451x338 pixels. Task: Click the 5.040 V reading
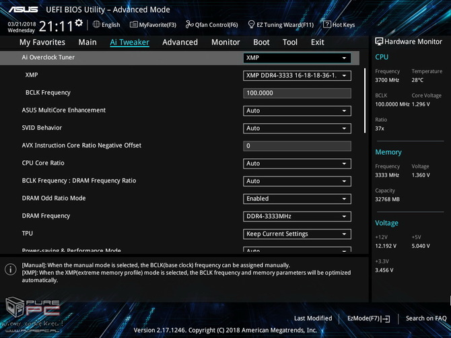click(421, 246)
